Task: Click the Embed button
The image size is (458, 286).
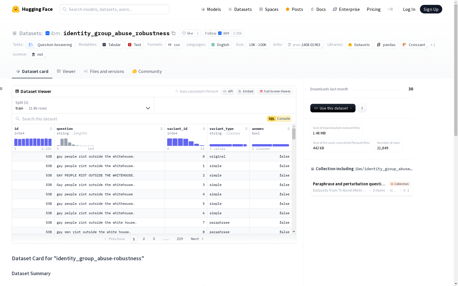Action: [246, 91]
